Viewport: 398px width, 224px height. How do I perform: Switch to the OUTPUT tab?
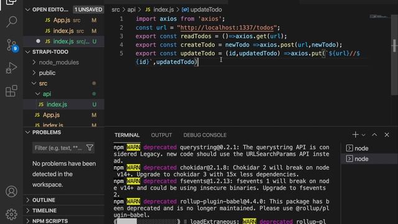[x=162, y=135]
